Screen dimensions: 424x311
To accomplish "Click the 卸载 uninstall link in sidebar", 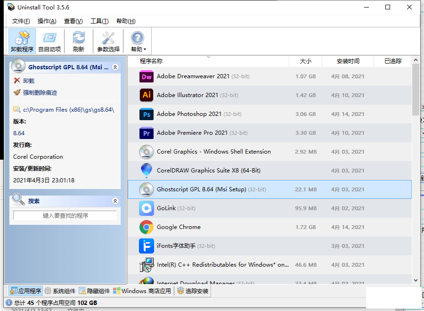I will [29, 81].
